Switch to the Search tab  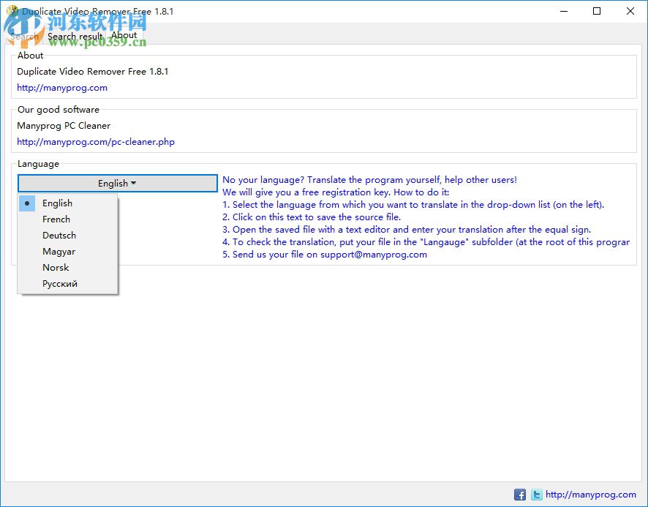pos(23,35)
